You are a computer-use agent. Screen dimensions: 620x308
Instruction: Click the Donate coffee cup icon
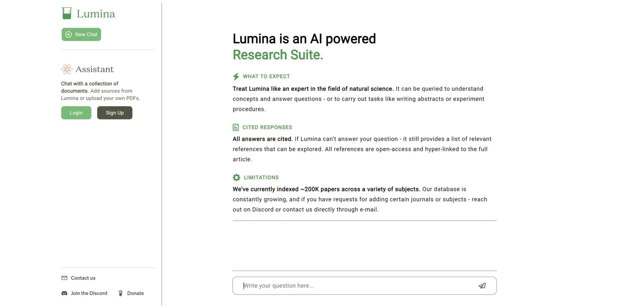pos(121,293)
